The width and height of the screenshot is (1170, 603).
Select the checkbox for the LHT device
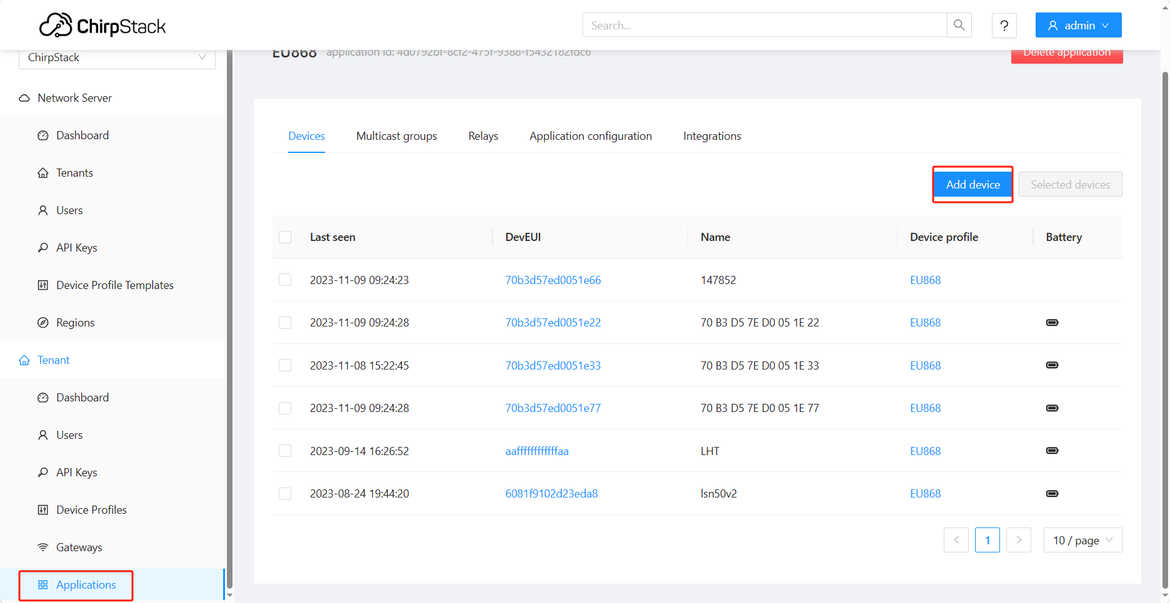tap(285, 451)
